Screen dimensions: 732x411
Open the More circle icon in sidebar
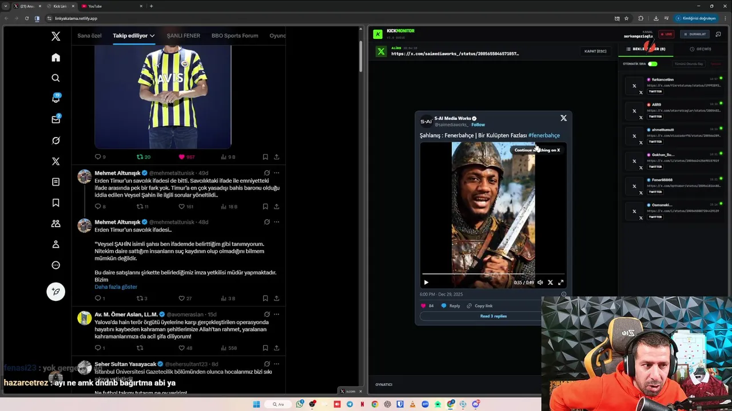point(55,265)
